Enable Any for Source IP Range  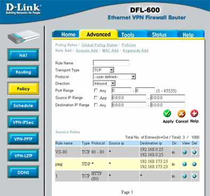coord(96,97)
